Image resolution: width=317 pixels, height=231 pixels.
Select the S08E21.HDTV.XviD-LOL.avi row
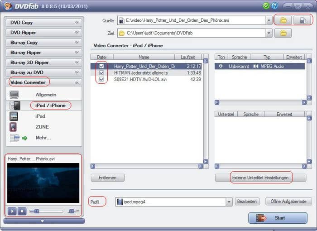click(146, 79)
